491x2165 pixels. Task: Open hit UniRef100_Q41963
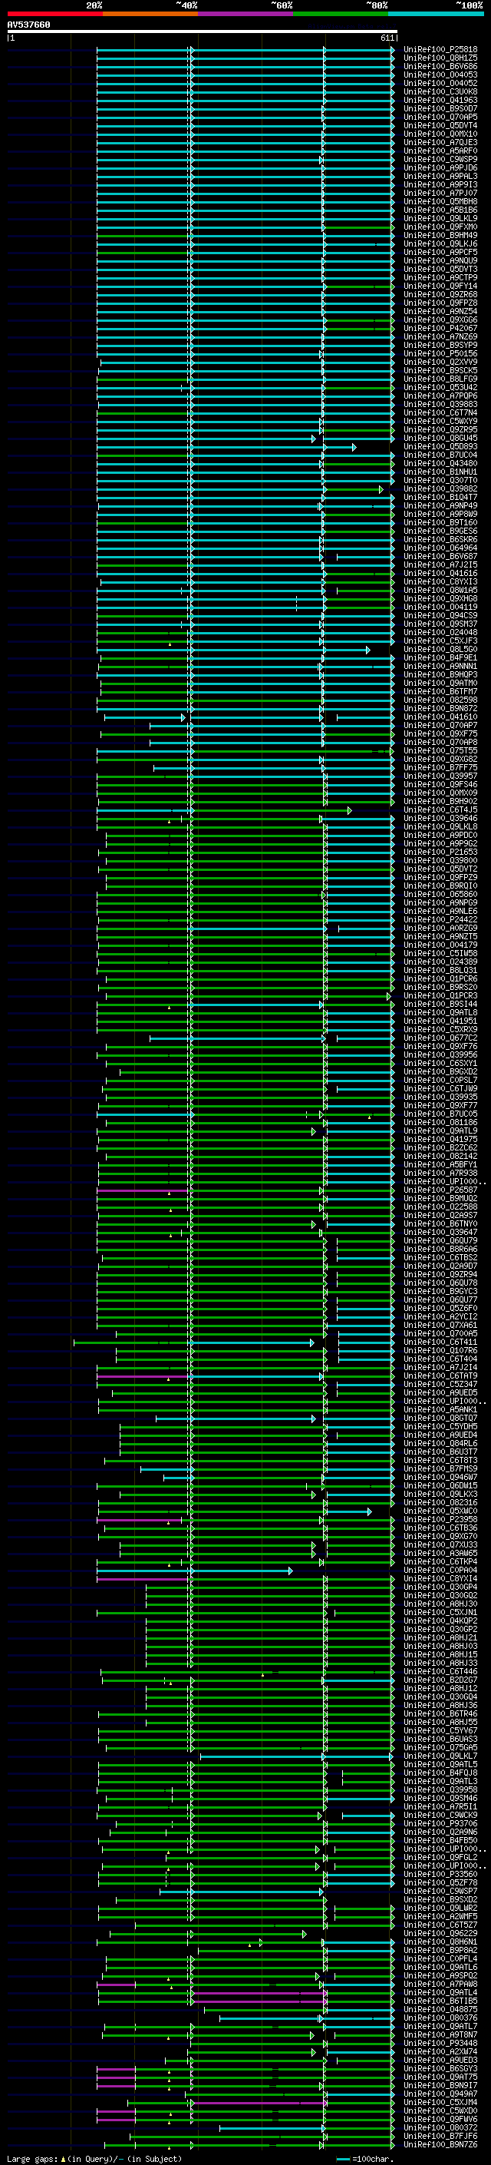click(x=440, y=100)
